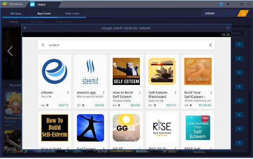
Task: Click the RP 30.000 price button
Action: tap(205, 105)
